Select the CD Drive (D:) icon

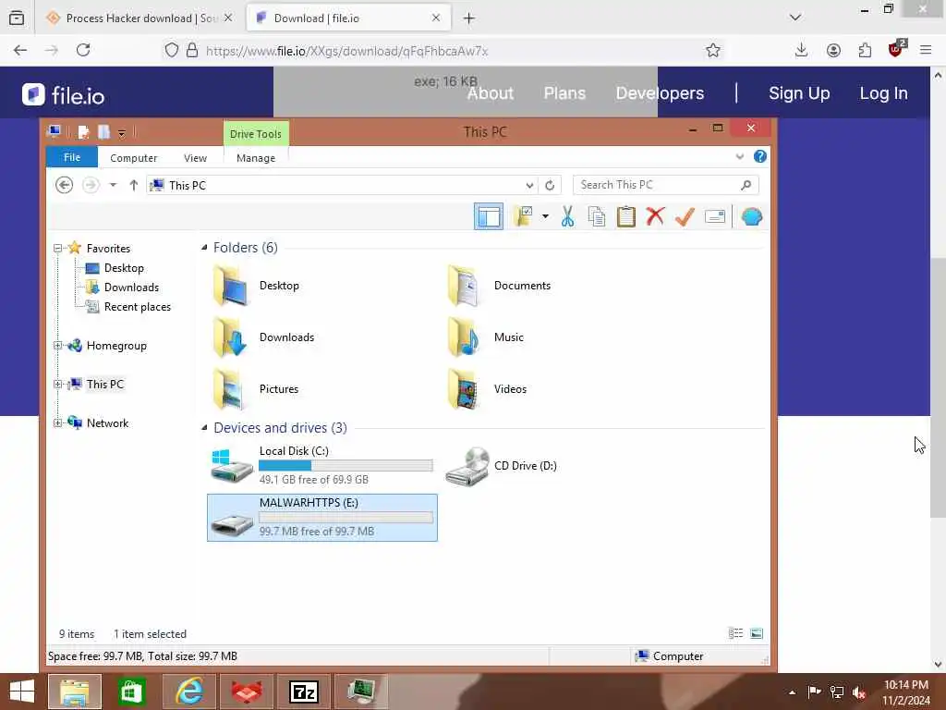pos(467,466)
